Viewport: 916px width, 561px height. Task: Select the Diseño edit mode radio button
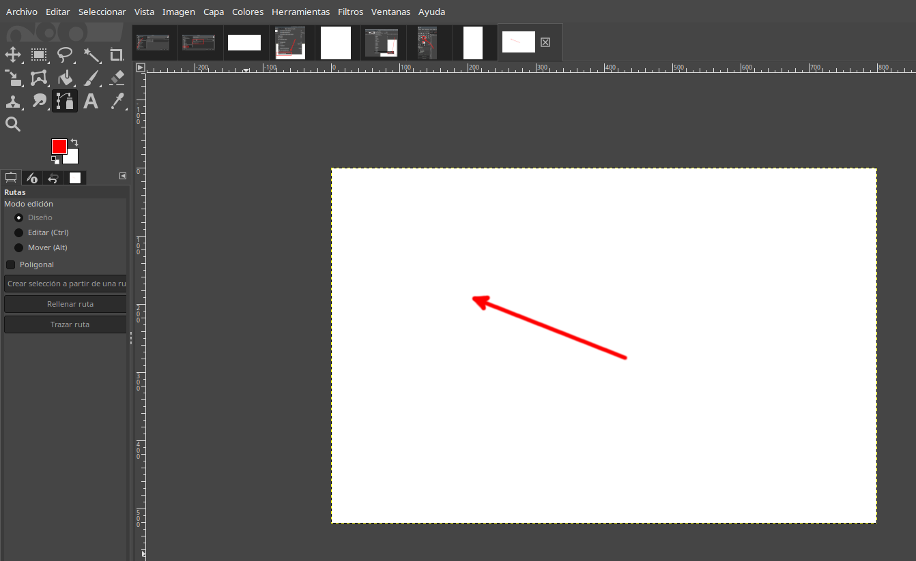pos(19,217)
